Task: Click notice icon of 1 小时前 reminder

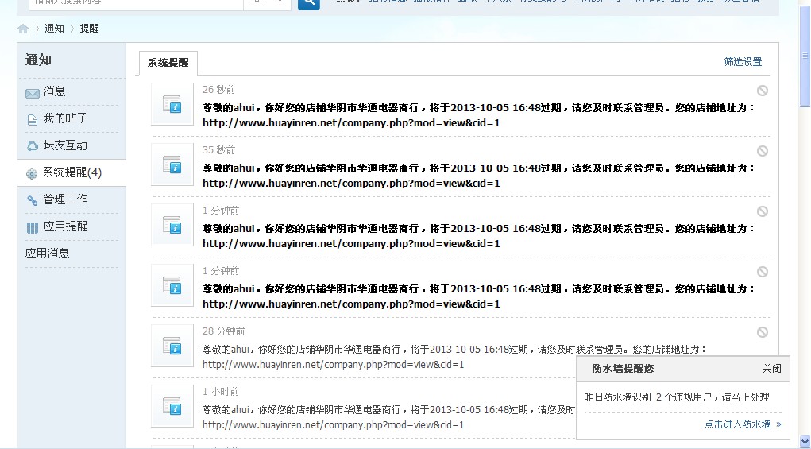Action: tap(172, 406)
